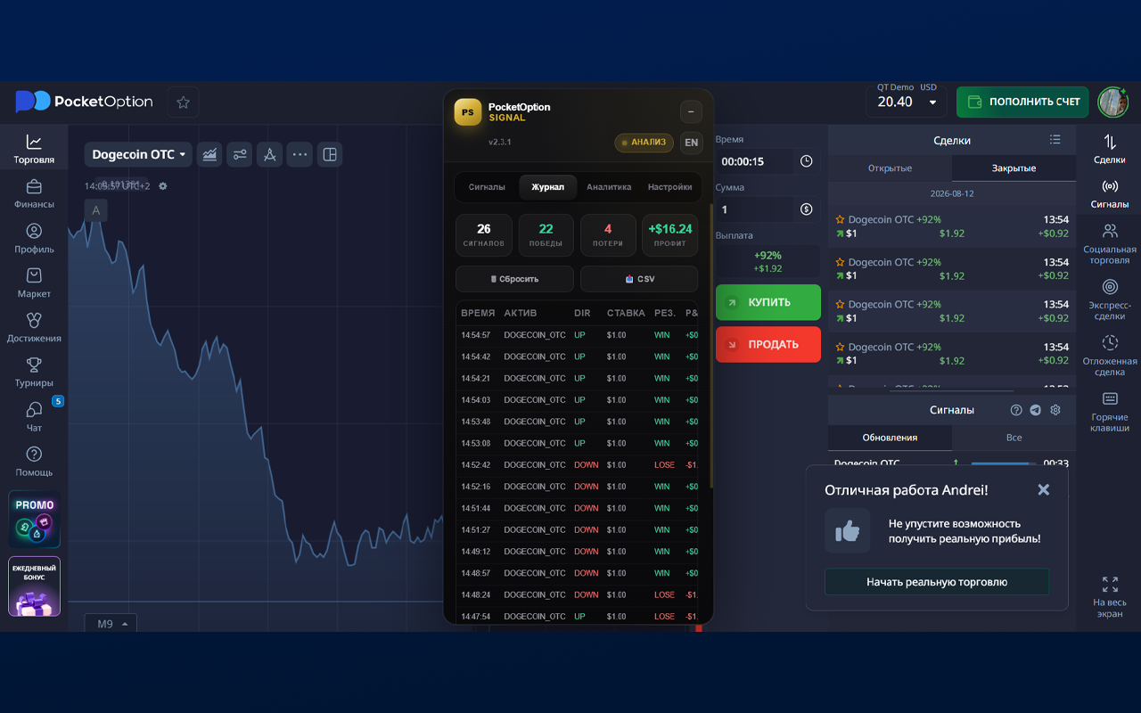Open the Чат sidebar section
1141x713 pixels.
[34, 416]
